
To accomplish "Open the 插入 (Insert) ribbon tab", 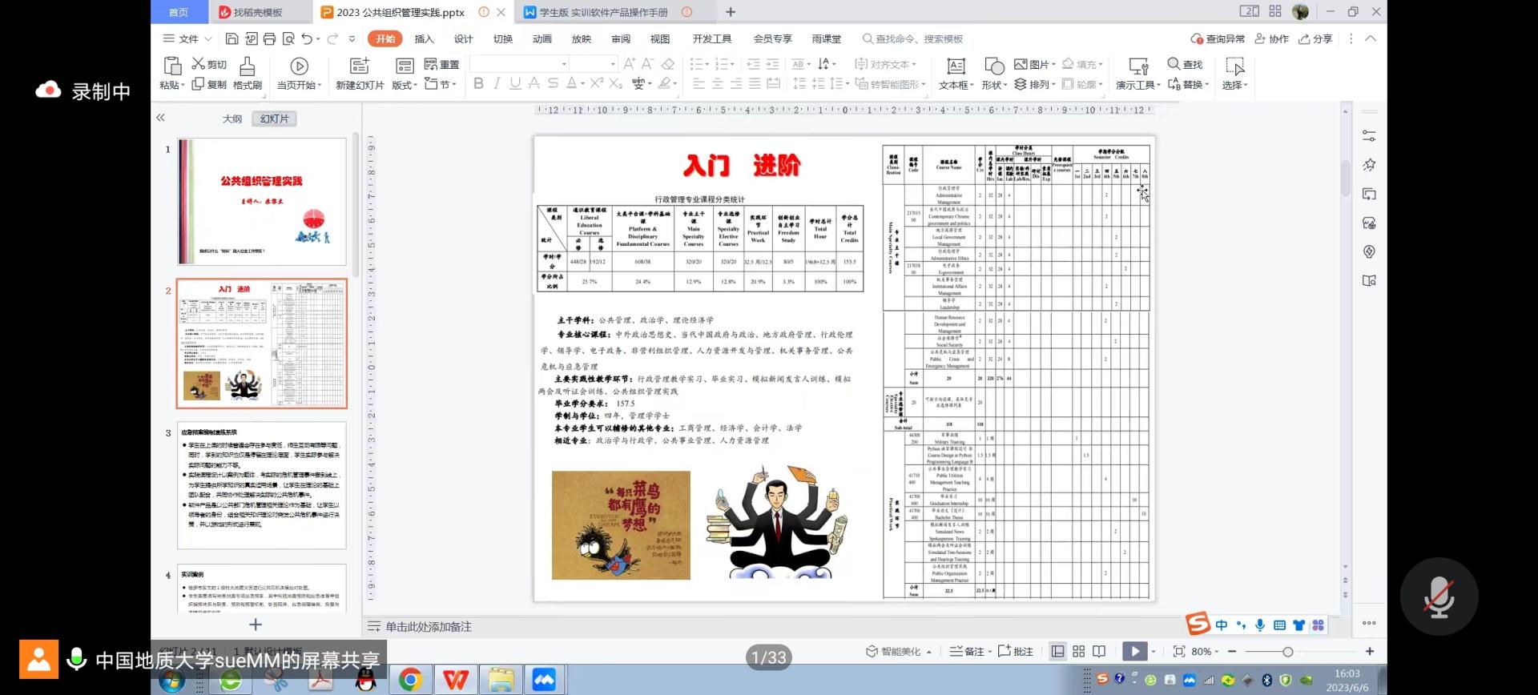I will pyautogui.click(x=424, y=38).
